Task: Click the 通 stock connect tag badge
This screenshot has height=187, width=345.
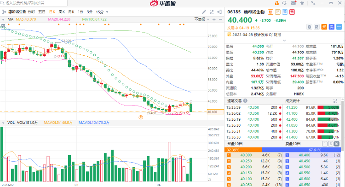Action: pos(285,12)
